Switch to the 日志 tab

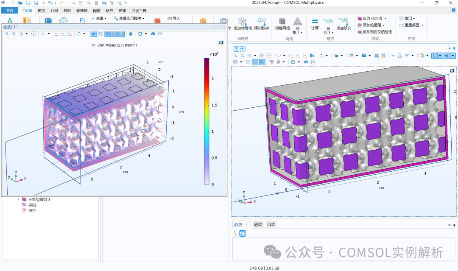coord(271,224)
